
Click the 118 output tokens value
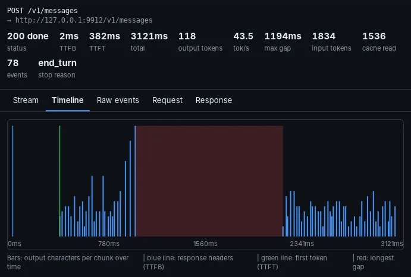click(x=187, y=36)
